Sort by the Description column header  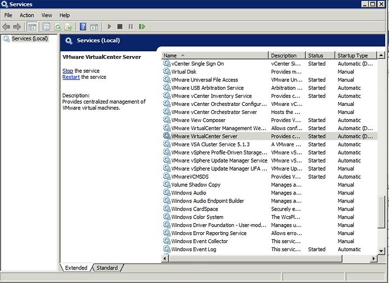(287, 56)
